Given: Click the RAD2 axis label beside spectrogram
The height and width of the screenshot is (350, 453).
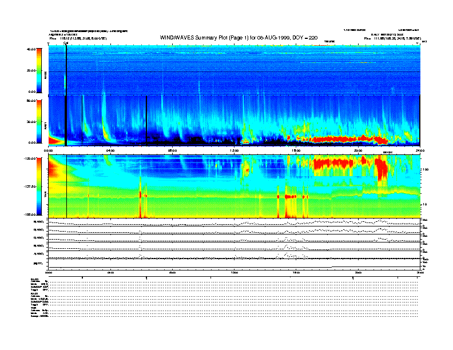Looking at the screenshot, I should click(x=46, y=75).
